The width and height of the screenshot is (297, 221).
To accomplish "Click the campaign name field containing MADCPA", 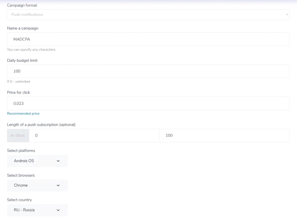I will click(x=148, y=39).
